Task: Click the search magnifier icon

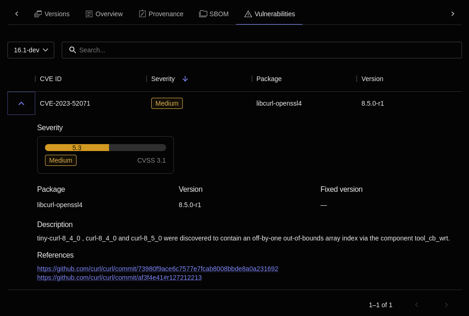Action: pyautogui.click(x=72, y=50)
